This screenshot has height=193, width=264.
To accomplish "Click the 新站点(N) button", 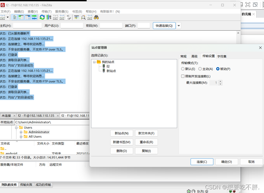I will [122, 133].
